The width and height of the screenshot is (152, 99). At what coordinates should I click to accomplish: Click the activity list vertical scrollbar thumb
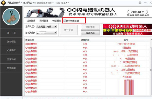coord(151,70)
